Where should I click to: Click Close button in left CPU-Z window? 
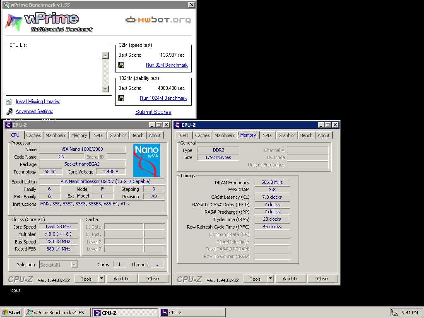pyautogui.click(x=153, y=279)
